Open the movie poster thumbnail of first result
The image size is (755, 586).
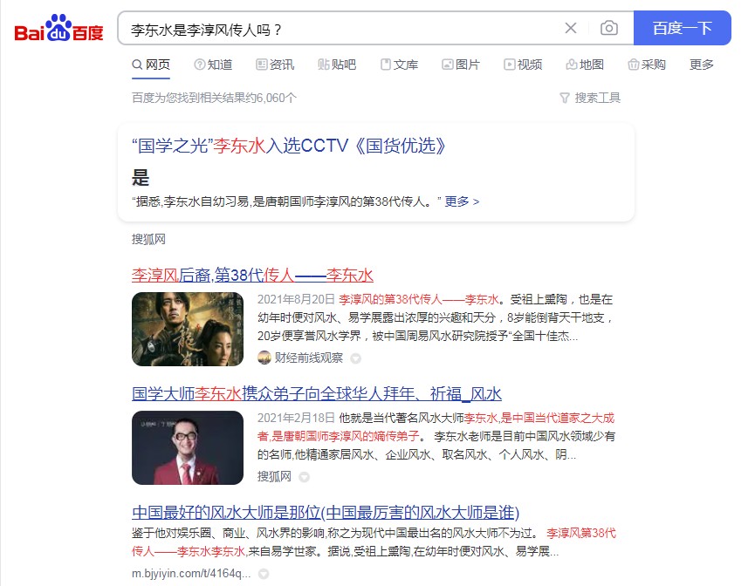click(188, 329)
